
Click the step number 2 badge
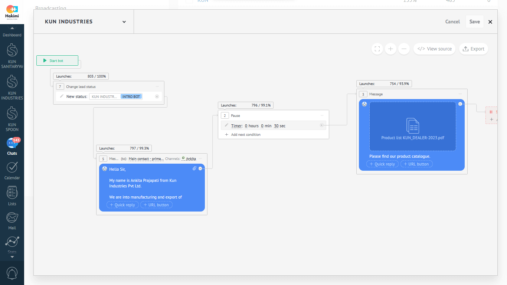click(225, 115)
